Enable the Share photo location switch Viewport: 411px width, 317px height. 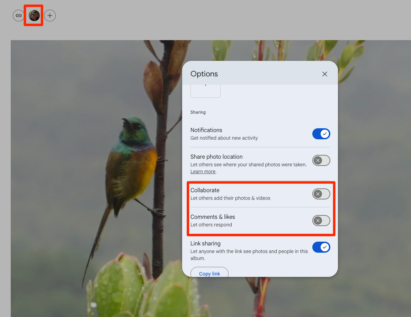tap(321, 160)
